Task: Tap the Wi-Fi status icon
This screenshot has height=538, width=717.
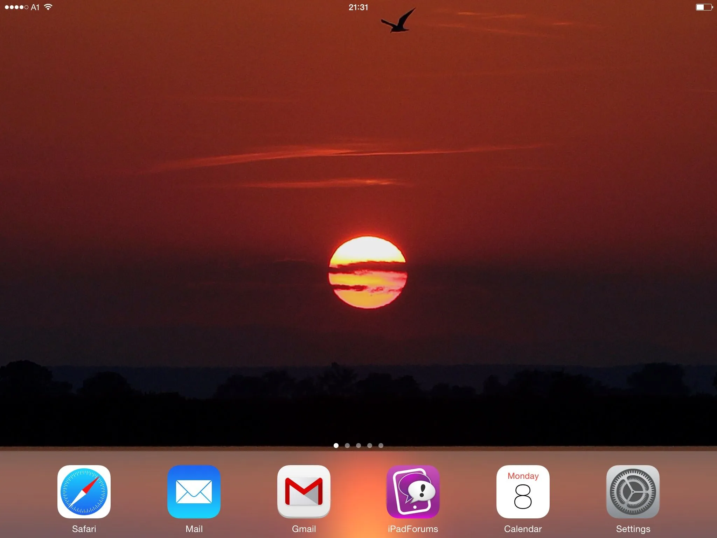Action: click(48, 7)
